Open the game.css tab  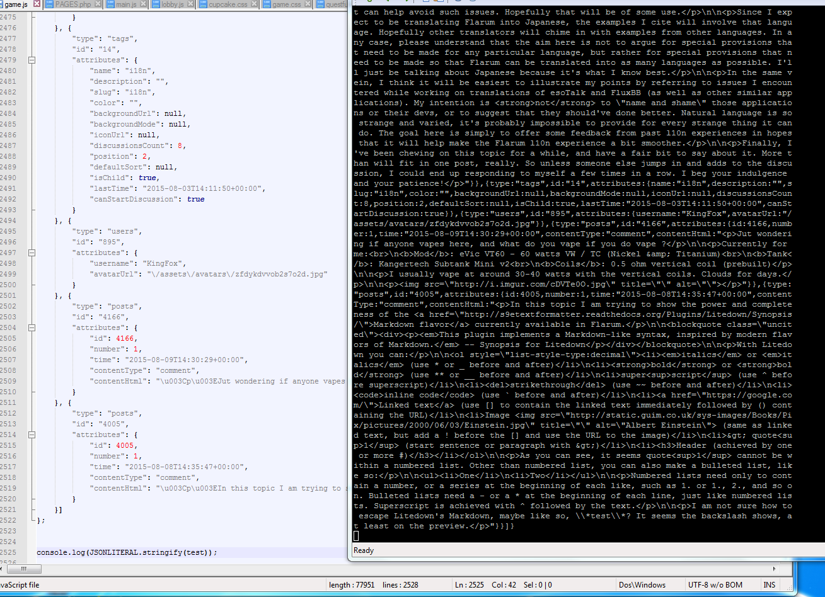point(286,4)
